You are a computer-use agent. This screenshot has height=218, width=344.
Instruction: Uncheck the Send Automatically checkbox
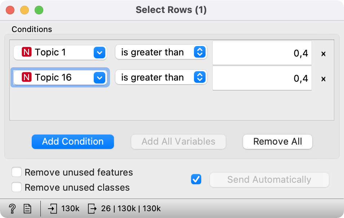(x=196, y=179)
